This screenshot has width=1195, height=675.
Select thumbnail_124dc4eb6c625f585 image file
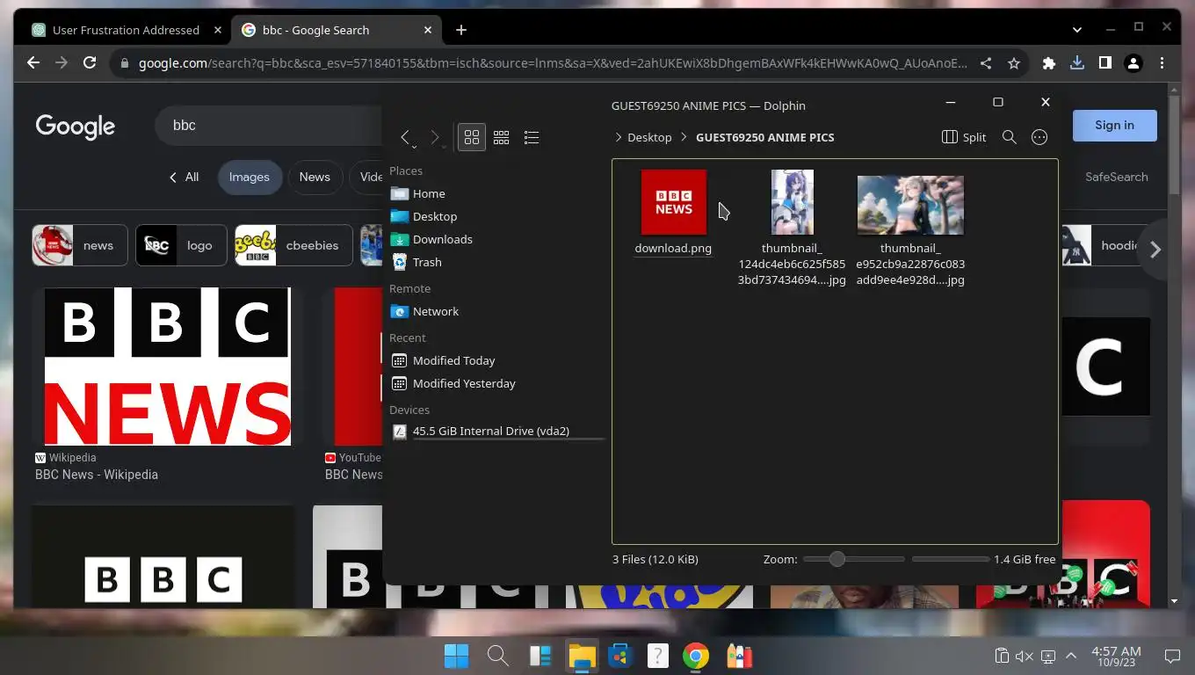792,229
